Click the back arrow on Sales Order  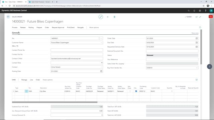pyautogui.click(x=8, y=17)
